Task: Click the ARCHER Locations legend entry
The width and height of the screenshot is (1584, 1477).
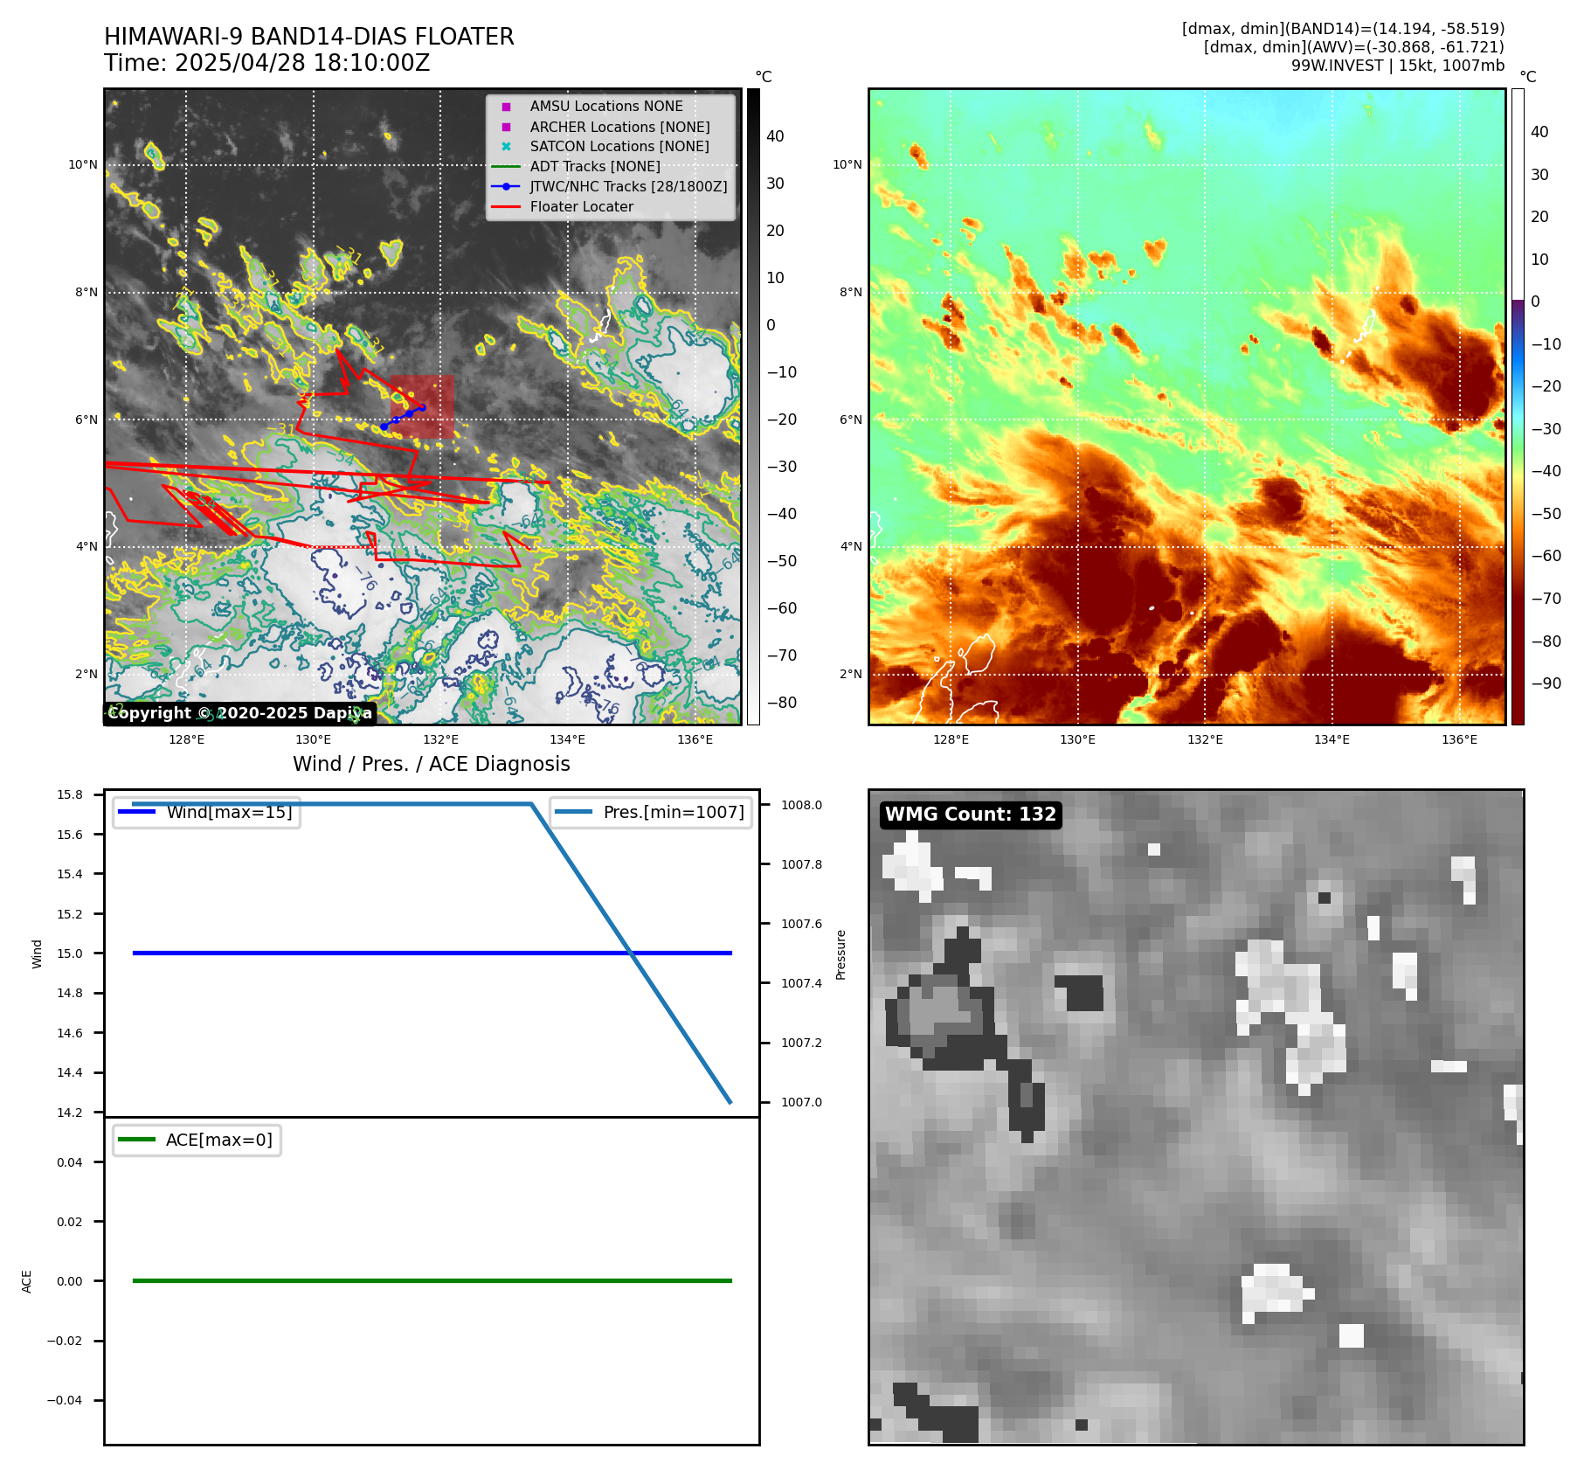Action: 619,127
